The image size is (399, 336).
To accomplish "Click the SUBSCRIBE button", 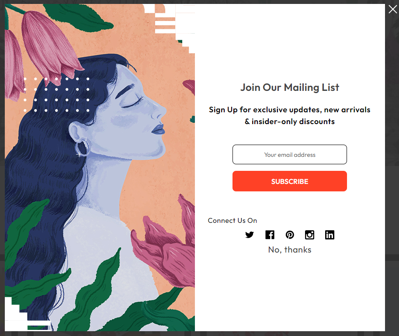I will coord(290,181).
